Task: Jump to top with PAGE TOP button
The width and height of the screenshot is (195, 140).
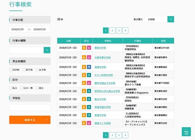Action: click(186, 132)
